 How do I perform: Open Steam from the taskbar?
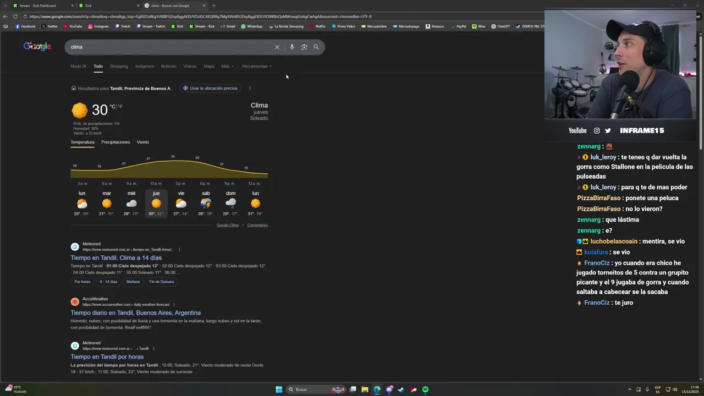401,389
